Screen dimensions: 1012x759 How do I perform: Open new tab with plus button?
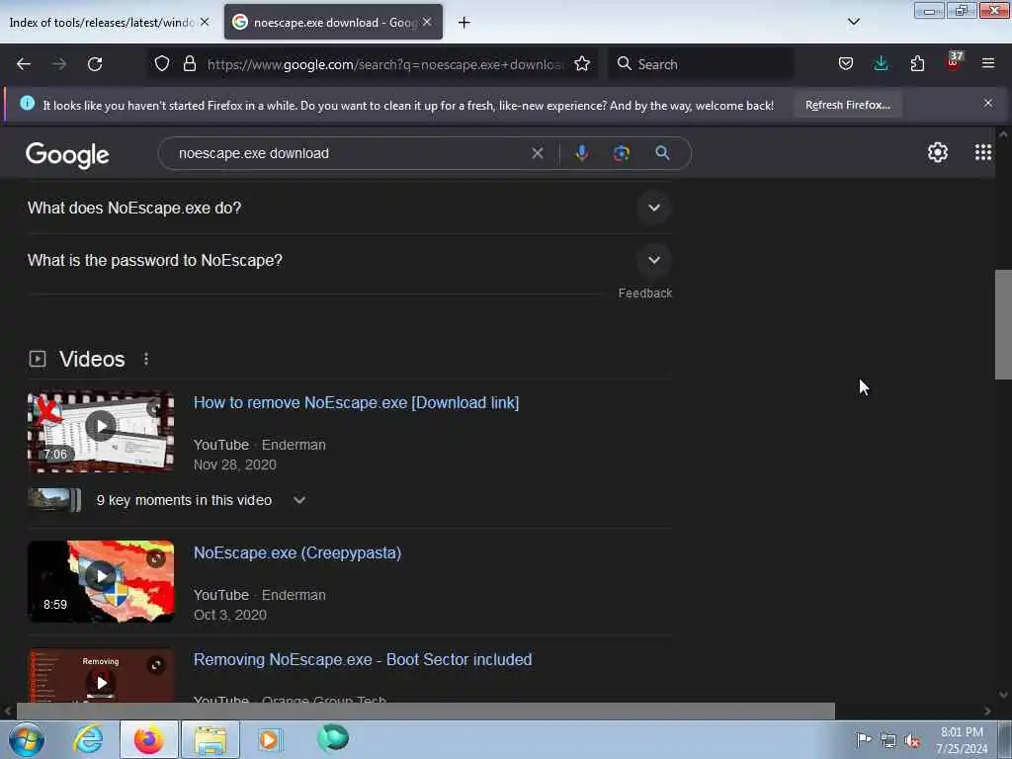464,23
